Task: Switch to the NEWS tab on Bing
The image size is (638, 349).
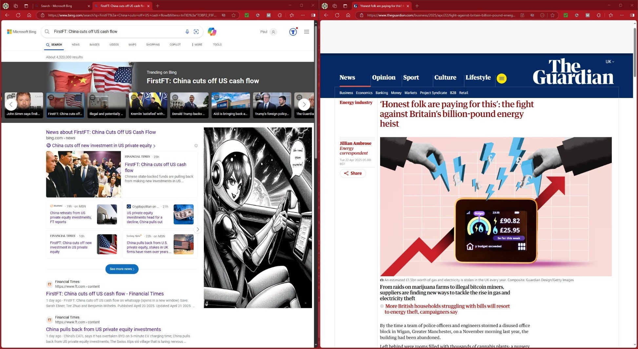Action: click(x=76, y=45)
